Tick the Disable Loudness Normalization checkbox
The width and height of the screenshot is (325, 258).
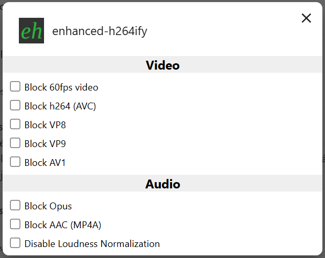(15, 243)
